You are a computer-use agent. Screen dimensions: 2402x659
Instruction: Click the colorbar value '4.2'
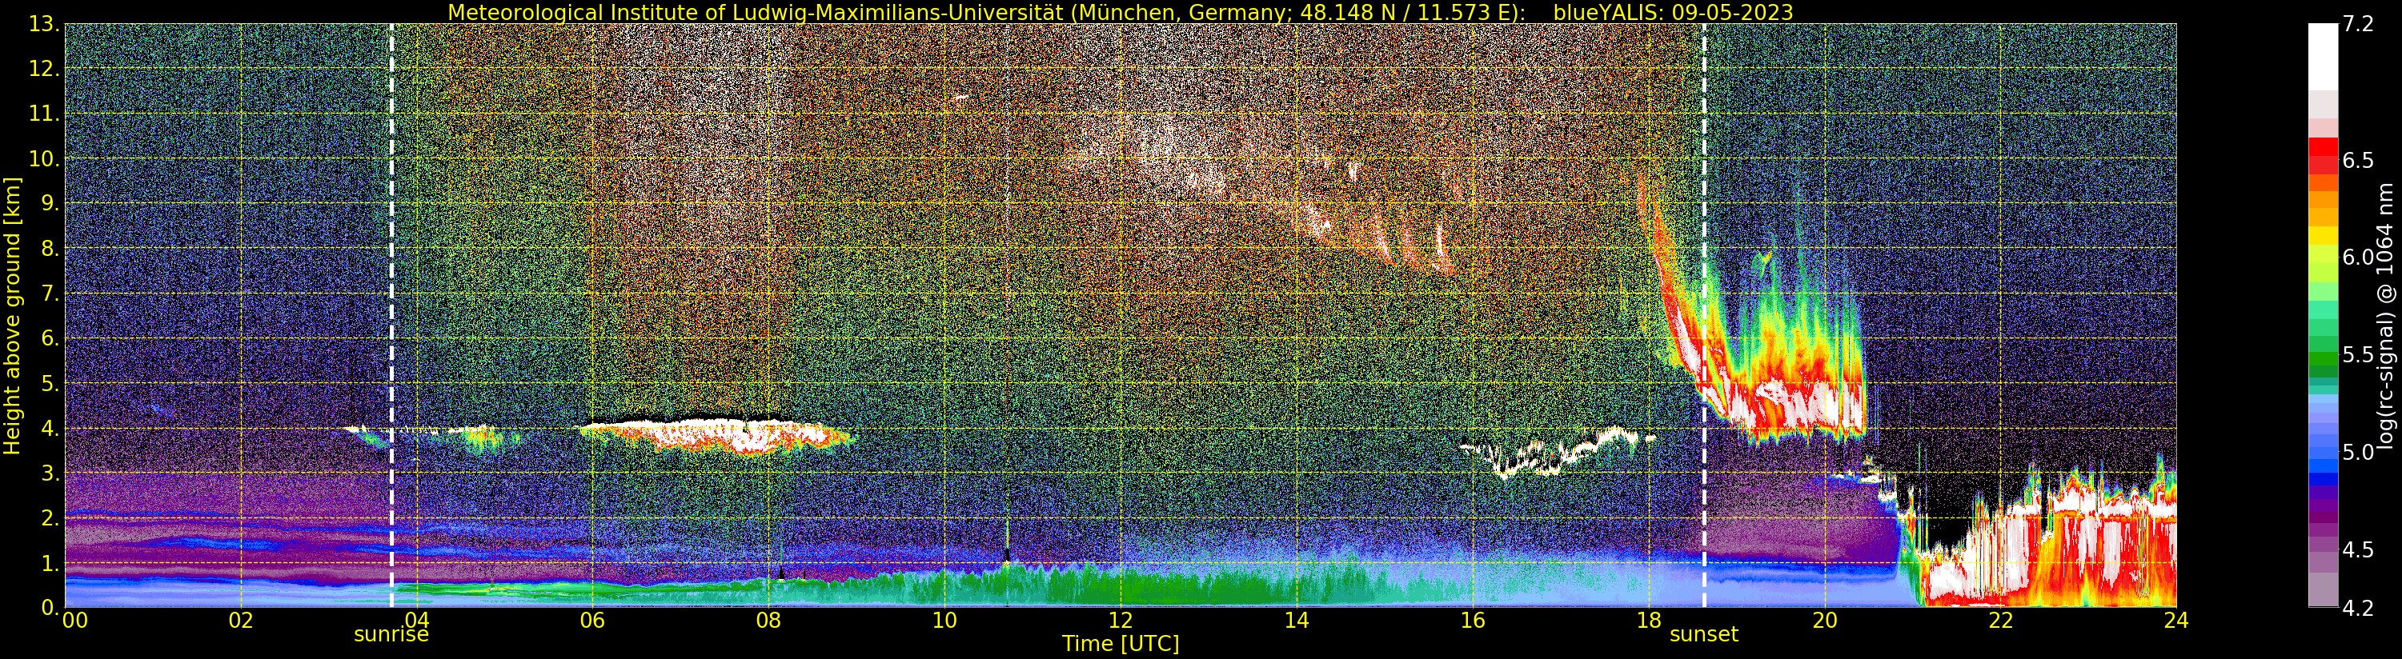pyautogui.click(x=2358, y=608)
